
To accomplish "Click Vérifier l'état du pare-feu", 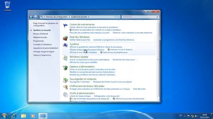I will [80, 40].
